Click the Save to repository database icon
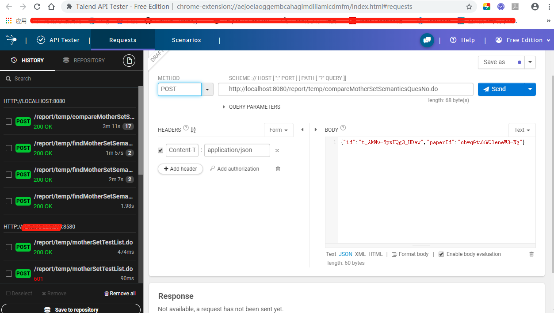The height and width of the screenshot is (313, 554). [47, 309]
